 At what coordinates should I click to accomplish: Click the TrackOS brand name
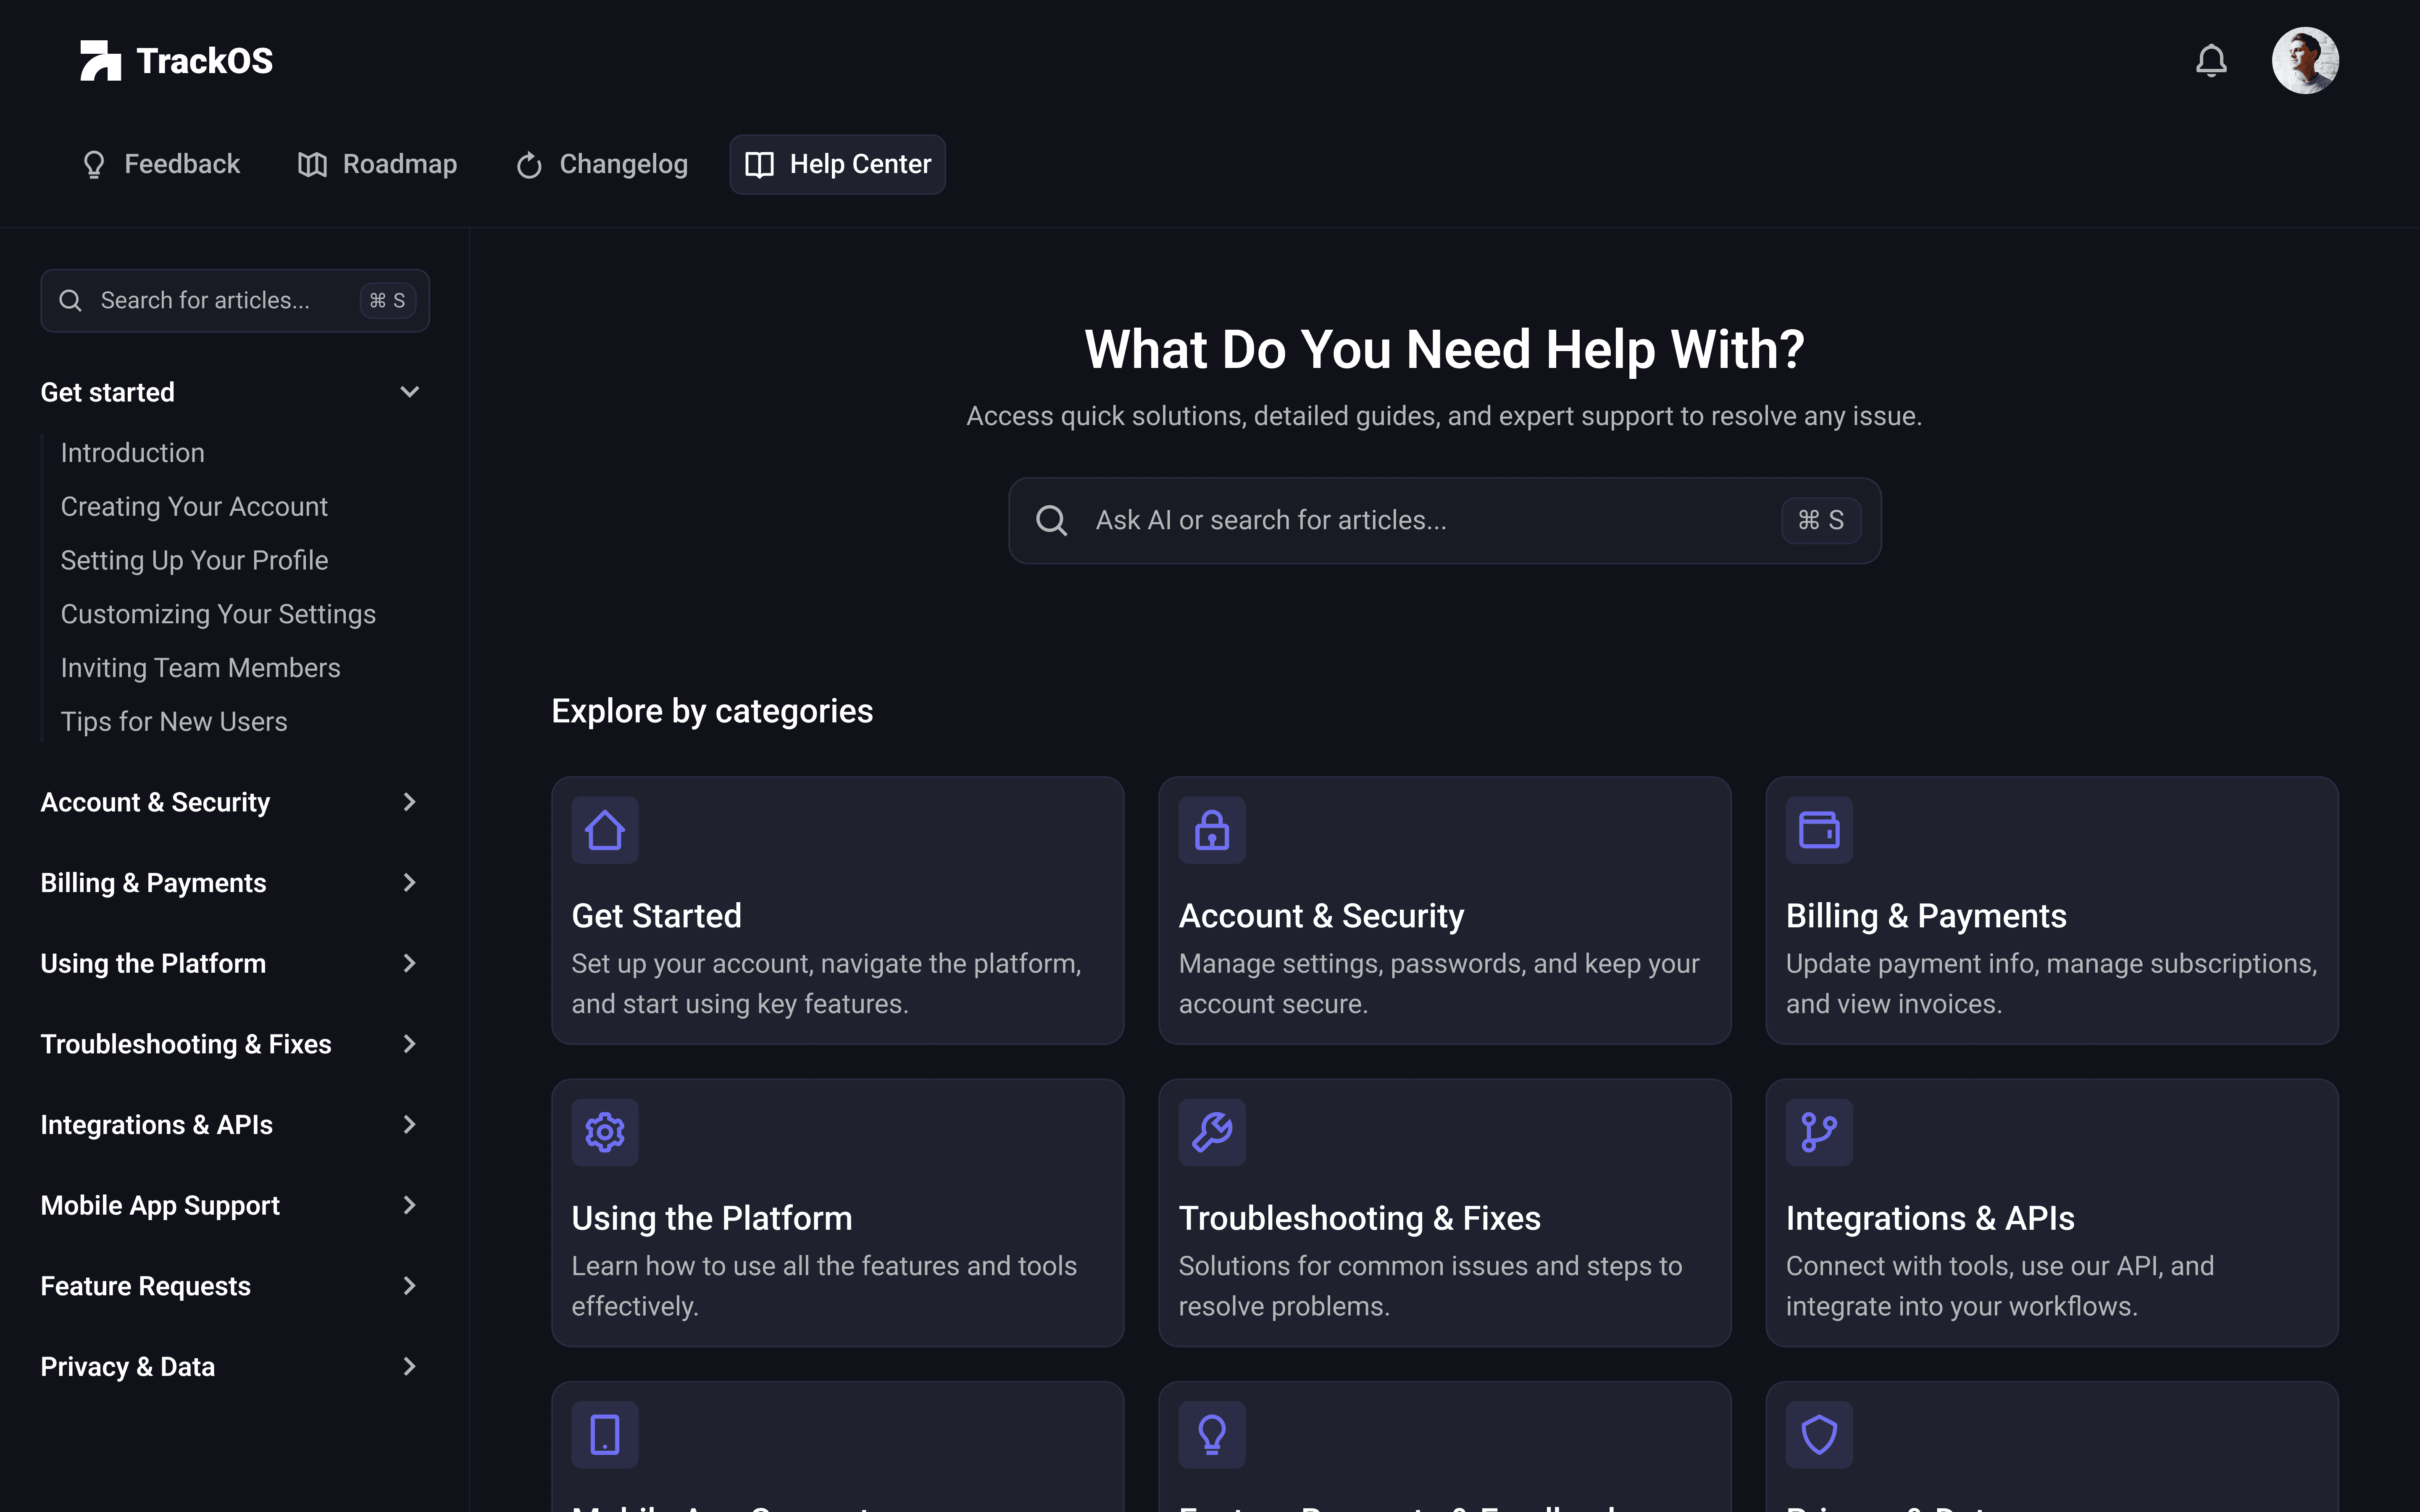click(x=205, y=61)
